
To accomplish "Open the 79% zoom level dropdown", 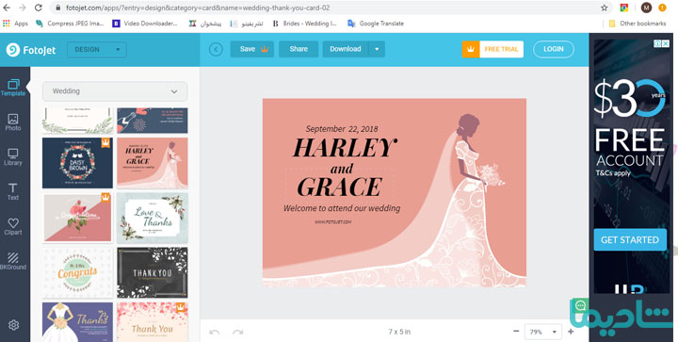I will [543, 332].
